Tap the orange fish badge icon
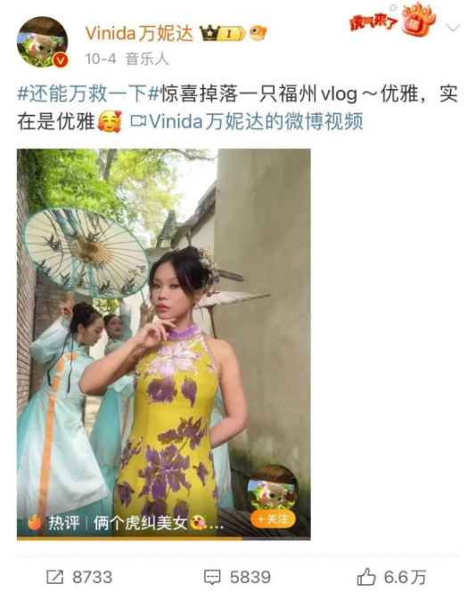The image size is (476, 592). click(x=258, y=33)
